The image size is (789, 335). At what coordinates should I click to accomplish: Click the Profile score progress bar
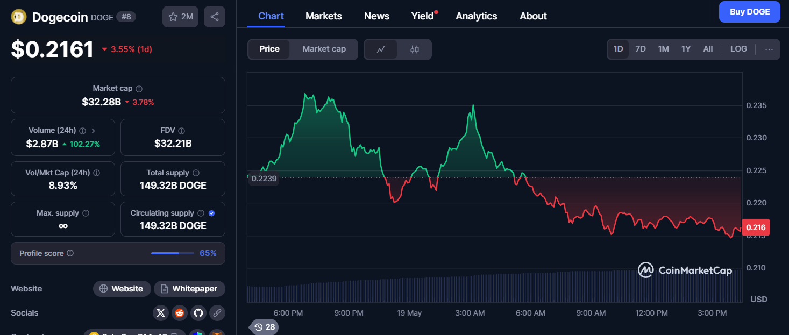pyautogui.click(x=173, y=253)
